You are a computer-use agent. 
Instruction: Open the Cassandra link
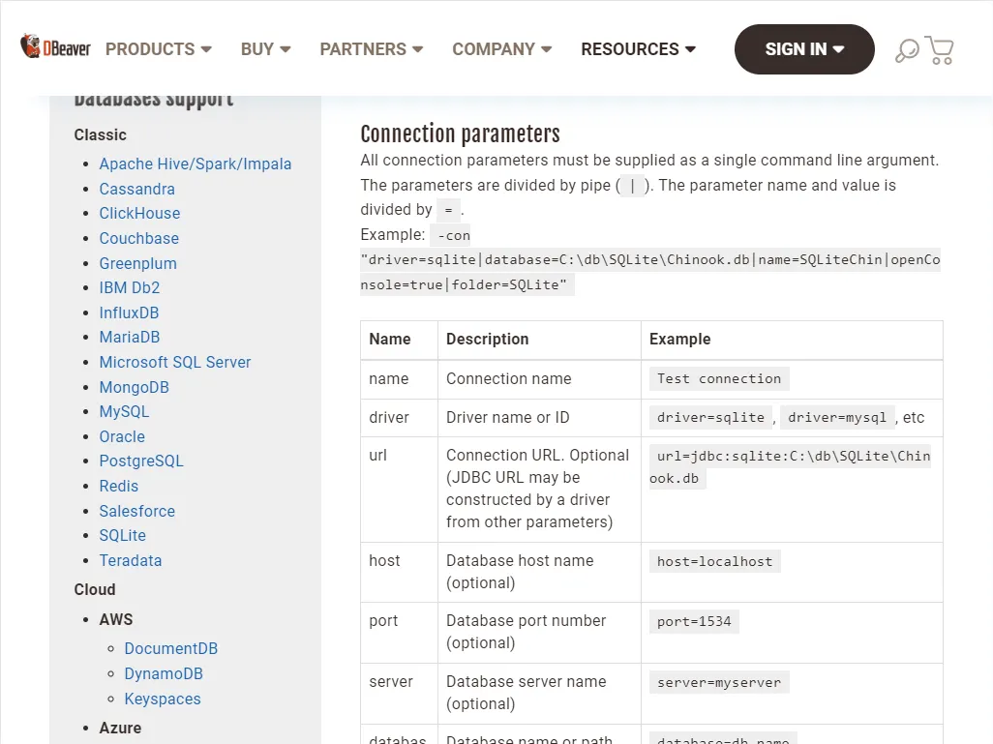click(x=136, y=189)
